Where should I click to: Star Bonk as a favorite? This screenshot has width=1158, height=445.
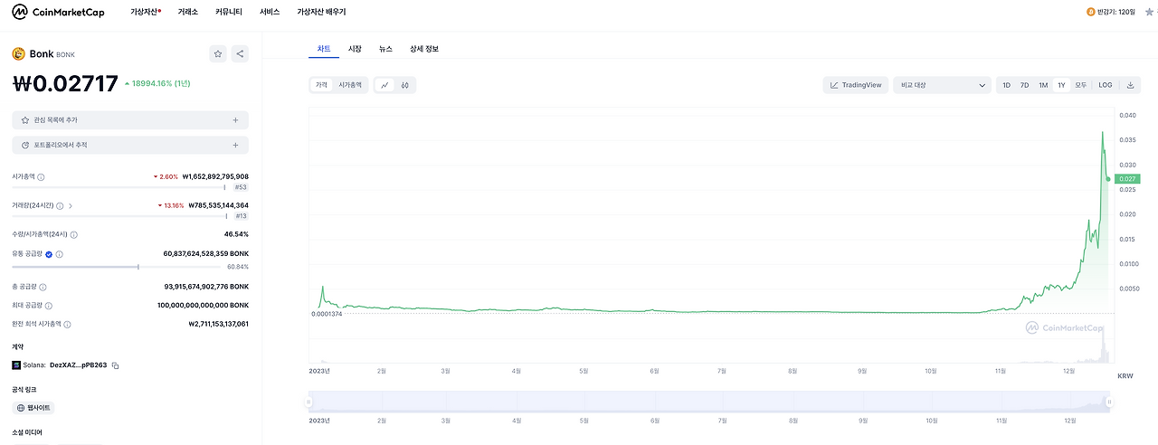[x=218, y=54]
